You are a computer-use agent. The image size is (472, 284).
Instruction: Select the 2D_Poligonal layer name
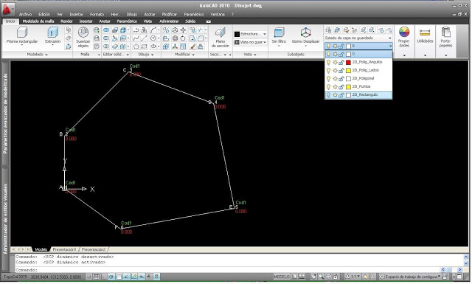(x=363, y=78)
